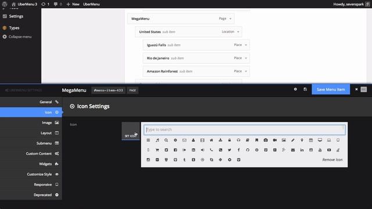This screenshot has width=372, height=209.
Task: Open the General settings tab
Action: (31, 102)
